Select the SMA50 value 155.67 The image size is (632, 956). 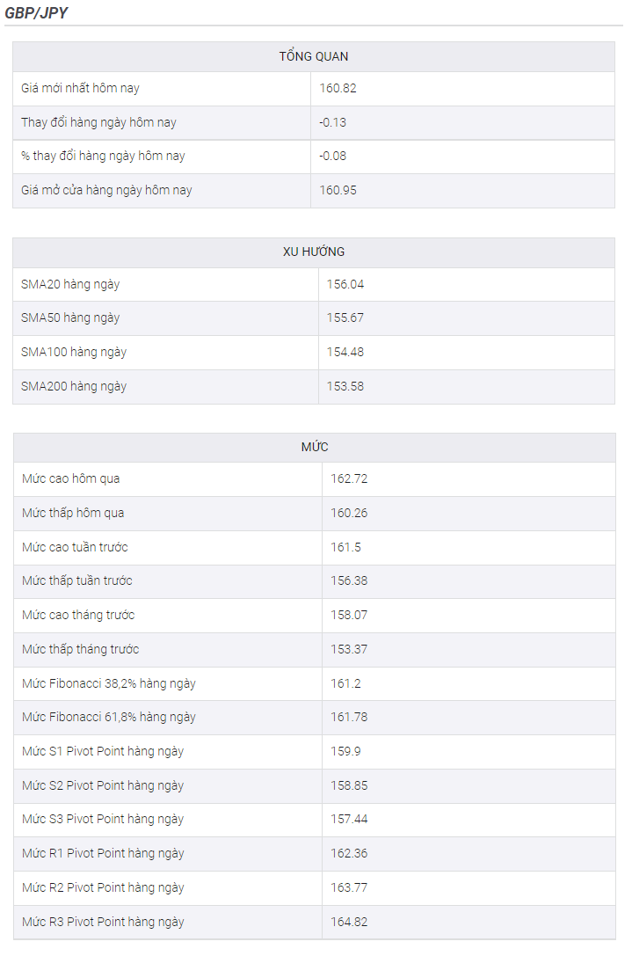[x=345, y=317]
